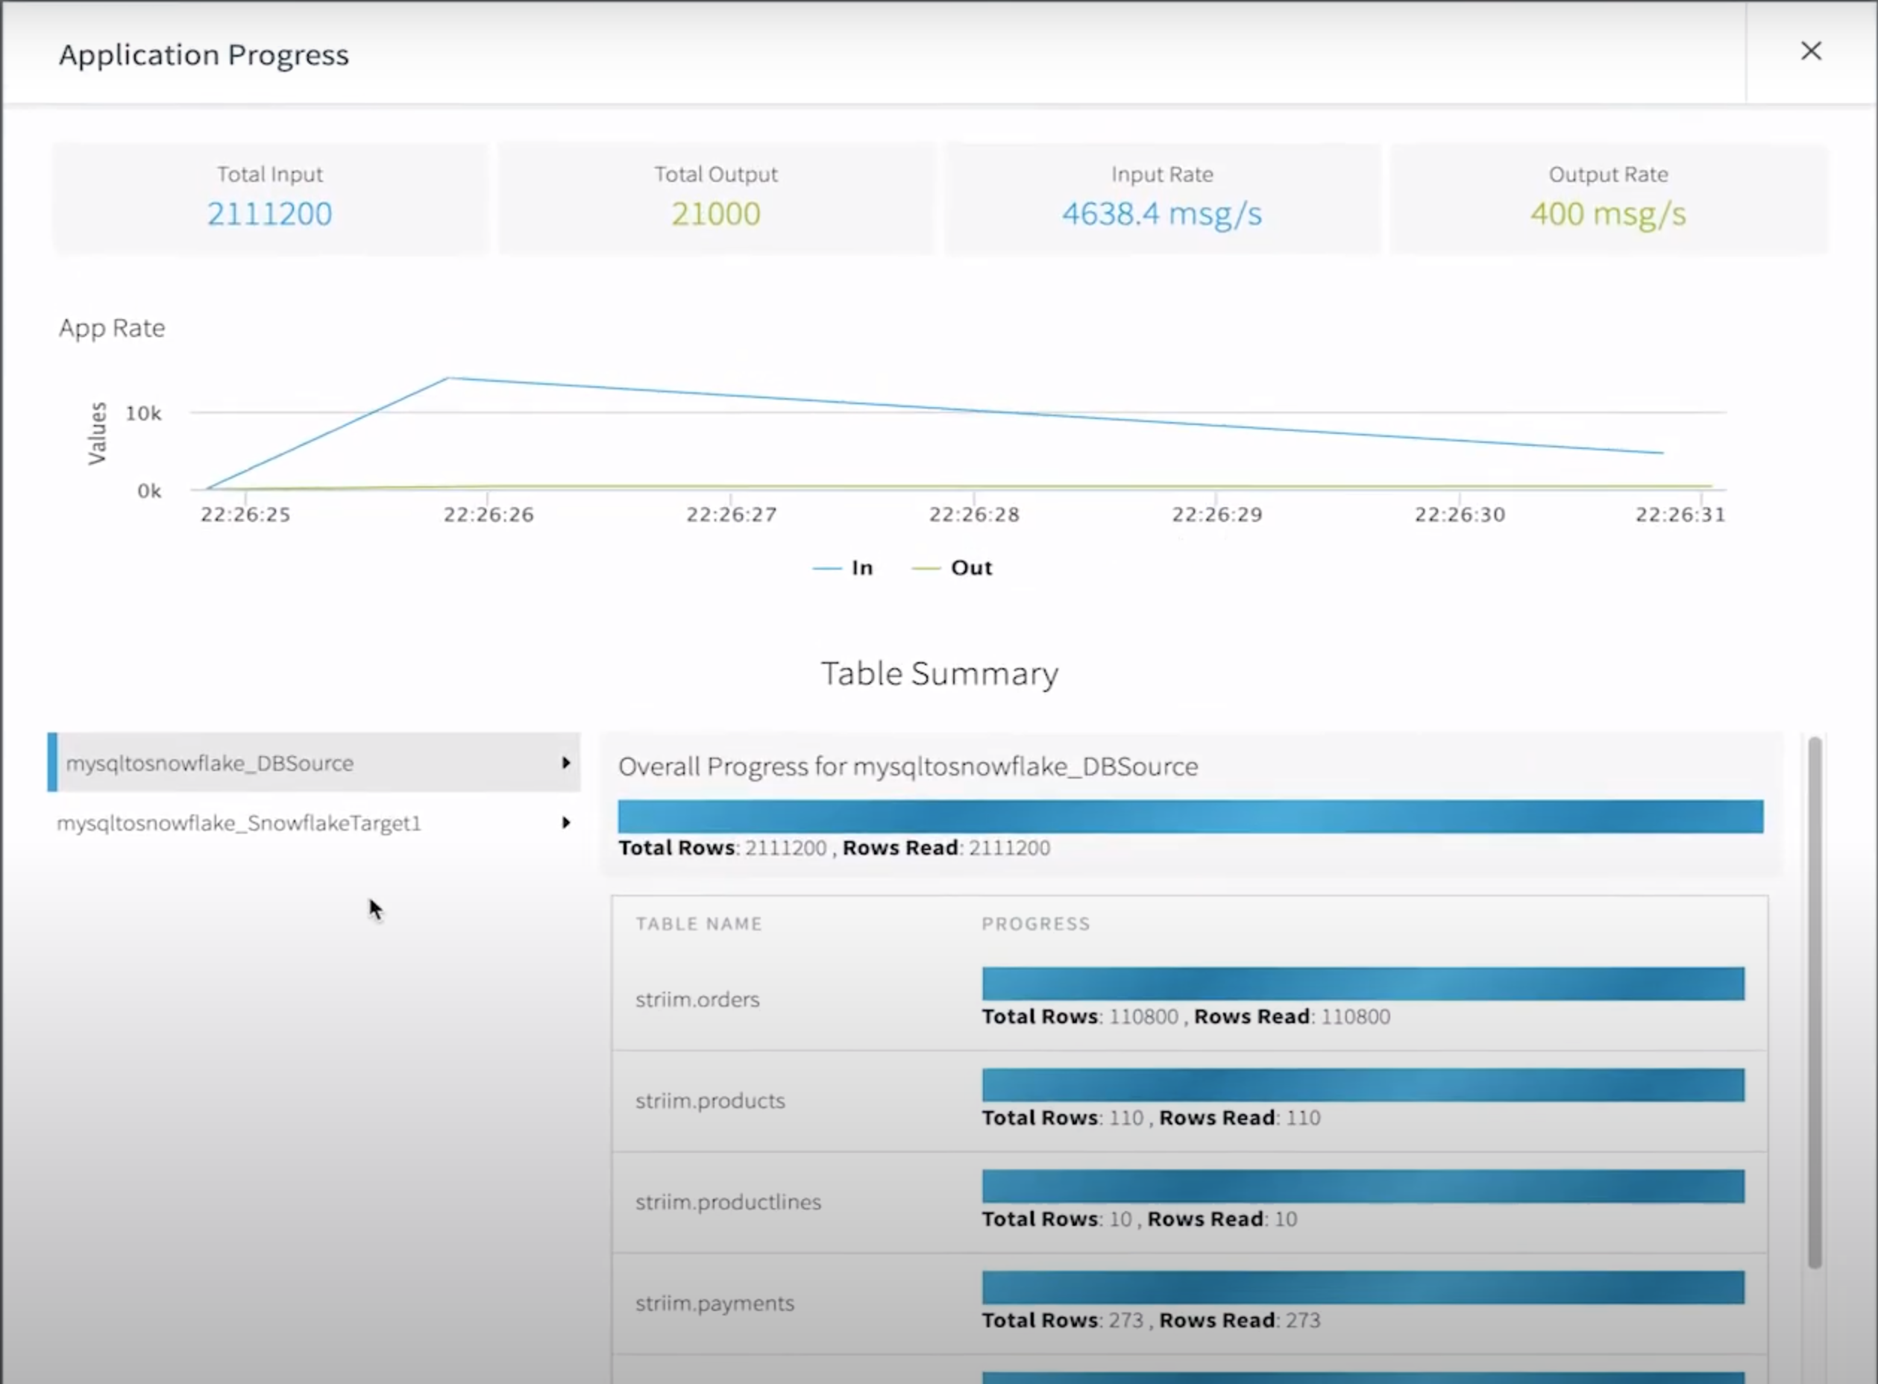Click the striim.products progress bar
The height and width of the screenshot is (1384, 1878).
click(x=1363, y=1085)
